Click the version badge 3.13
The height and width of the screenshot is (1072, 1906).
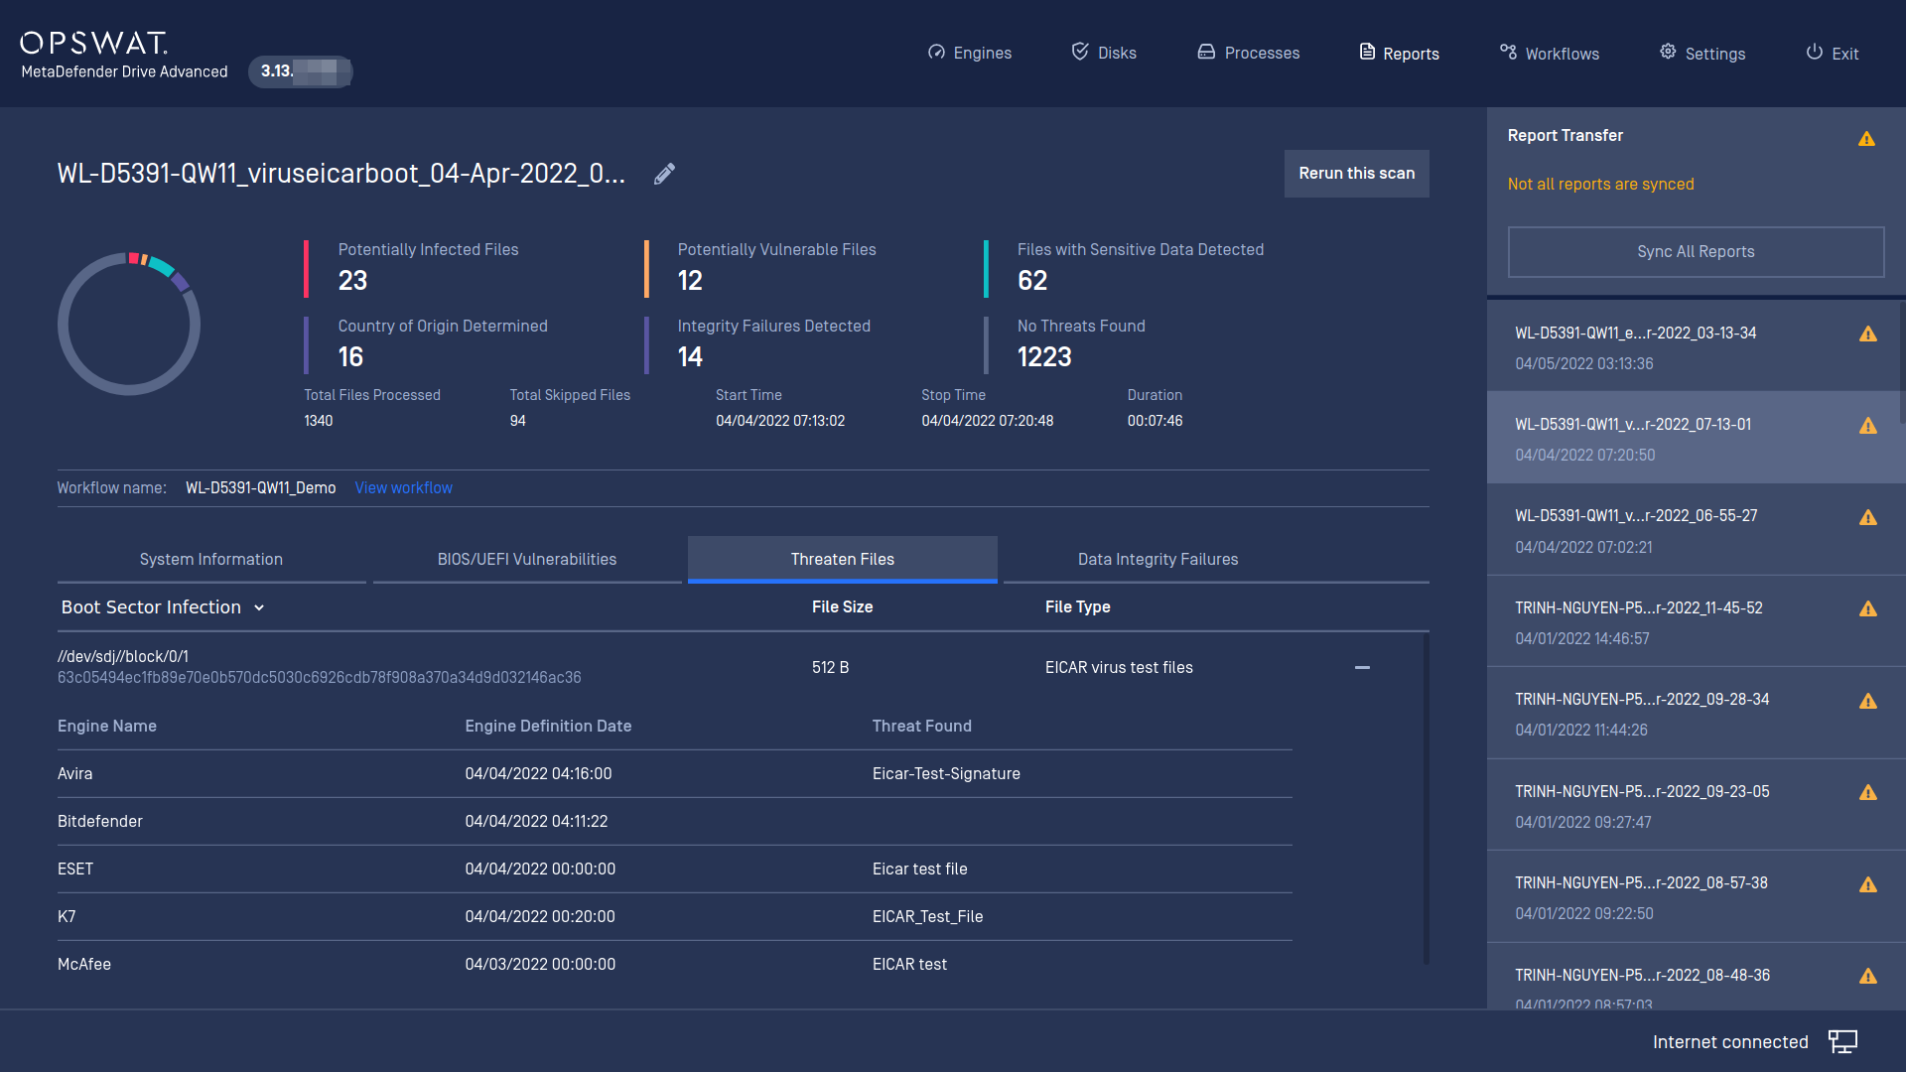[300, 71]
